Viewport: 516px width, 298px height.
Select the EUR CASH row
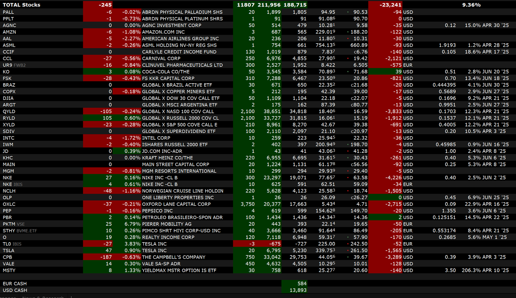coord(15,283)
